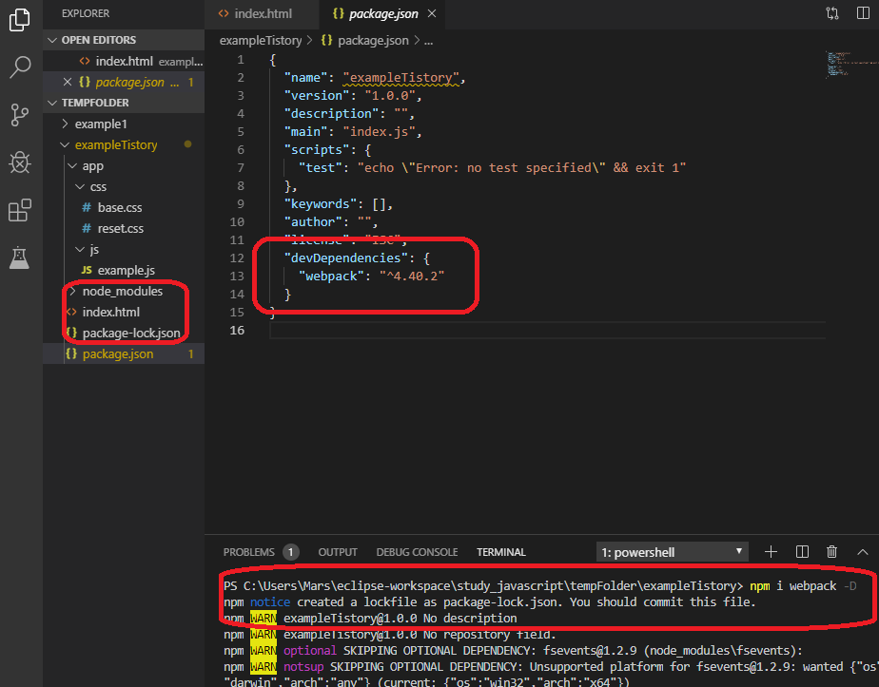Collapse the TEMPFOLDER section
Screen dimensions: 879x687
[124, 103]
